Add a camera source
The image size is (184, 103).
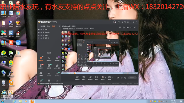84,78
